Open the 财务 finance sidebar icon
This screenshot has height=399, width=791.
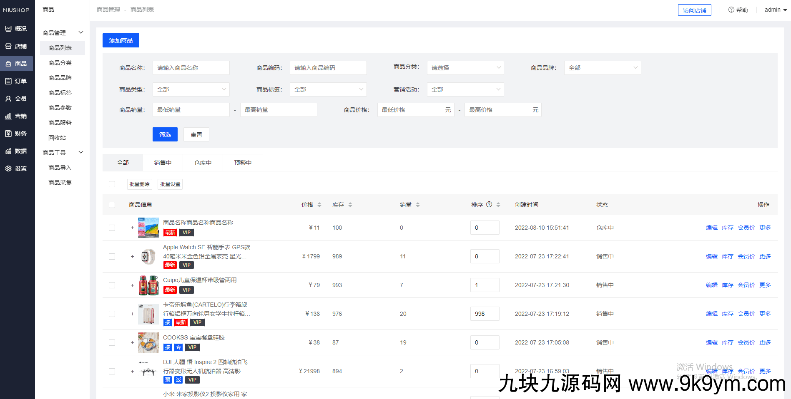pos(8,134)
